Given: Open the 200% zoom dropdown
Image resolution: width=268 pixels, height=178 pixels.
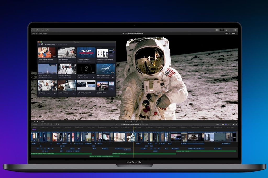Looking at the screenshot, I should point(227,33).
